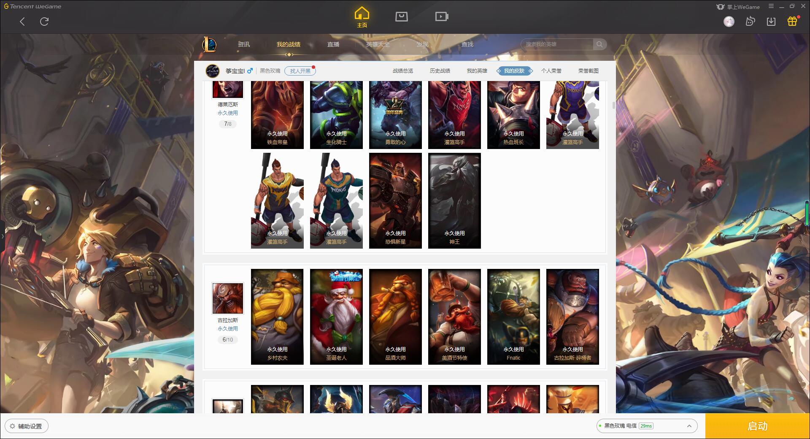Screen dimensions: 810x439
Task: Open the 圣诞老人 skin card
Action: (x=336, y=317)
